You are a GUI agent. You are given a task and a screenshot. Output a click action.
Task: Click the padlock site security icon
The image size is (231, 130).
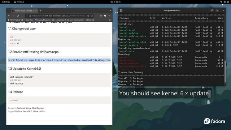[x=30, y=16]
